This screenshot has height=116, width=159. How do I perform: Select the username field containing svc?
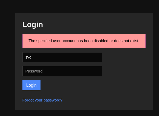point(62,57)
